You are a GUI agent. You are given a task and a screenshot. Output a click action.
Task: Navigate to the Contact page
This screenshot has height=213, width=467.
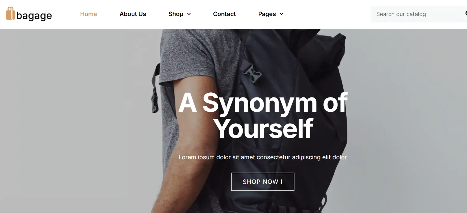(224, 14)
